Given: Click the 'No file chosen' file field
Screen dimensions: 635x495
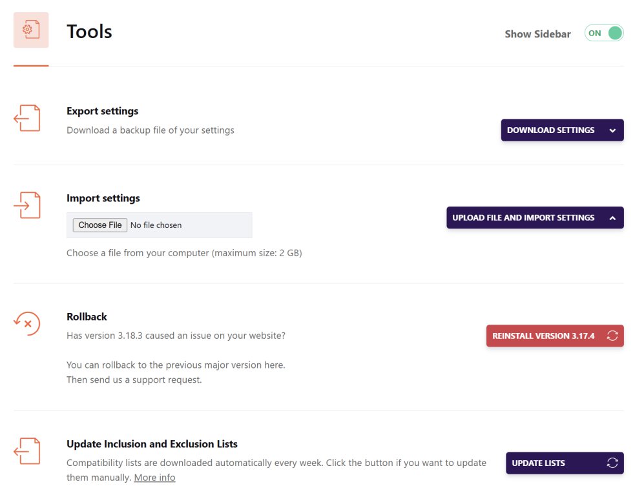Looking at the screenshot, I should [156, 225].
